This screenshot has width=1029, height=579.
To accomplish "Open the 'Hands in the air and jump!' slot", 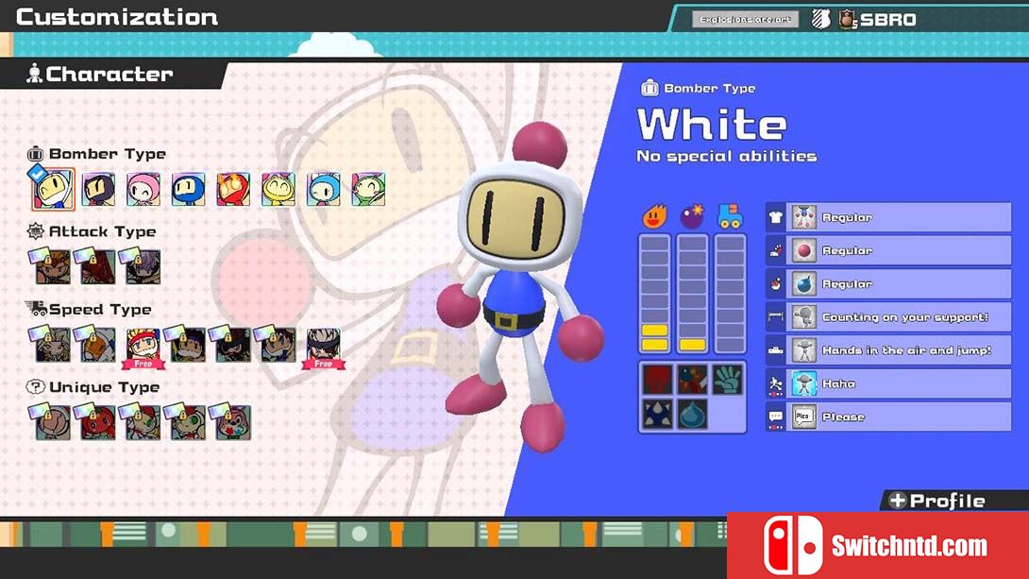I will [888, 350].
